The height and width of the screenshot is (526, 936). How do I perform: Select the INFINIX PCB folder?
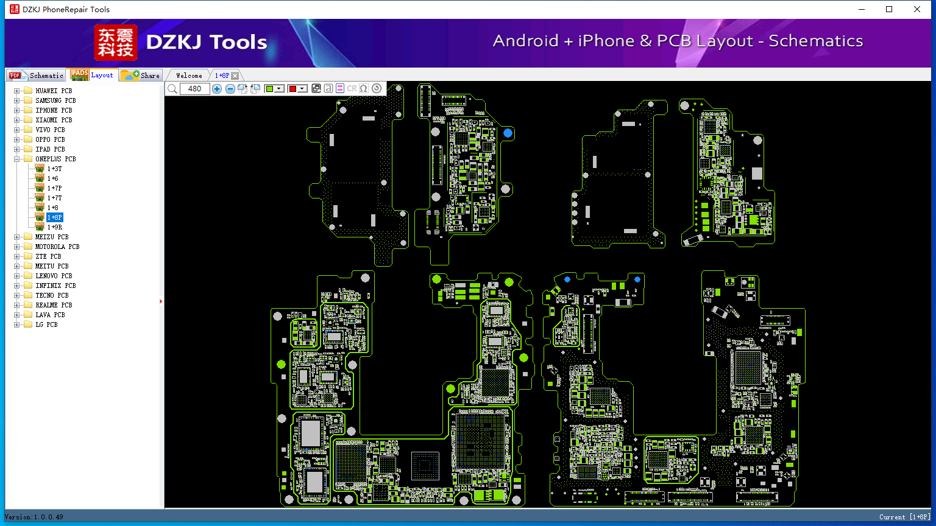55,286
